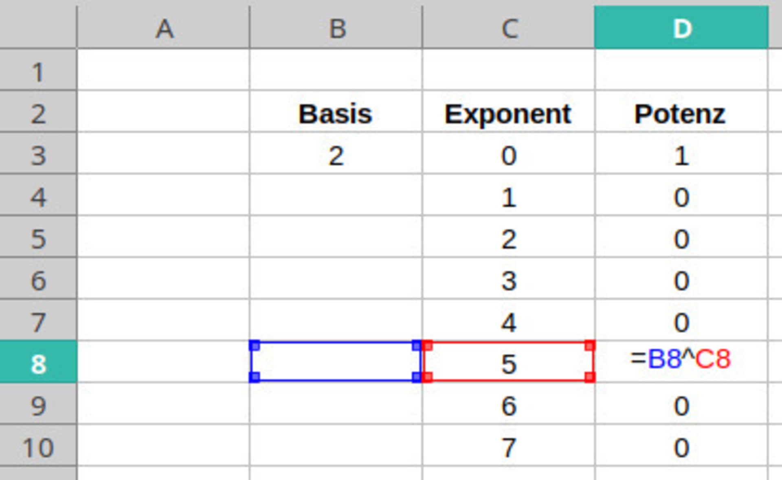Select column B header
This screenshot has width=782, height=480.
pyautogui.click(x=336, y=28)
